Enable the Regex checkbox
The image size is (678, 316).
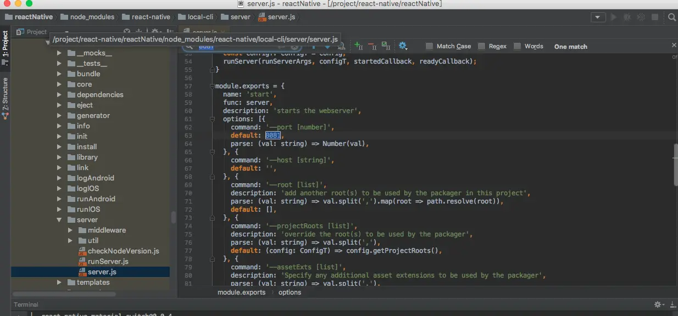pos(482,47)
